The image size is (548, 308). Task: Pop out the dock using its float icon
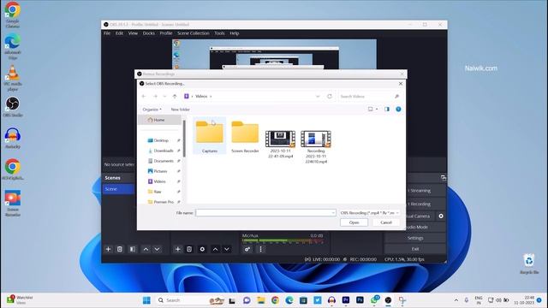click(x=444, y=178)
